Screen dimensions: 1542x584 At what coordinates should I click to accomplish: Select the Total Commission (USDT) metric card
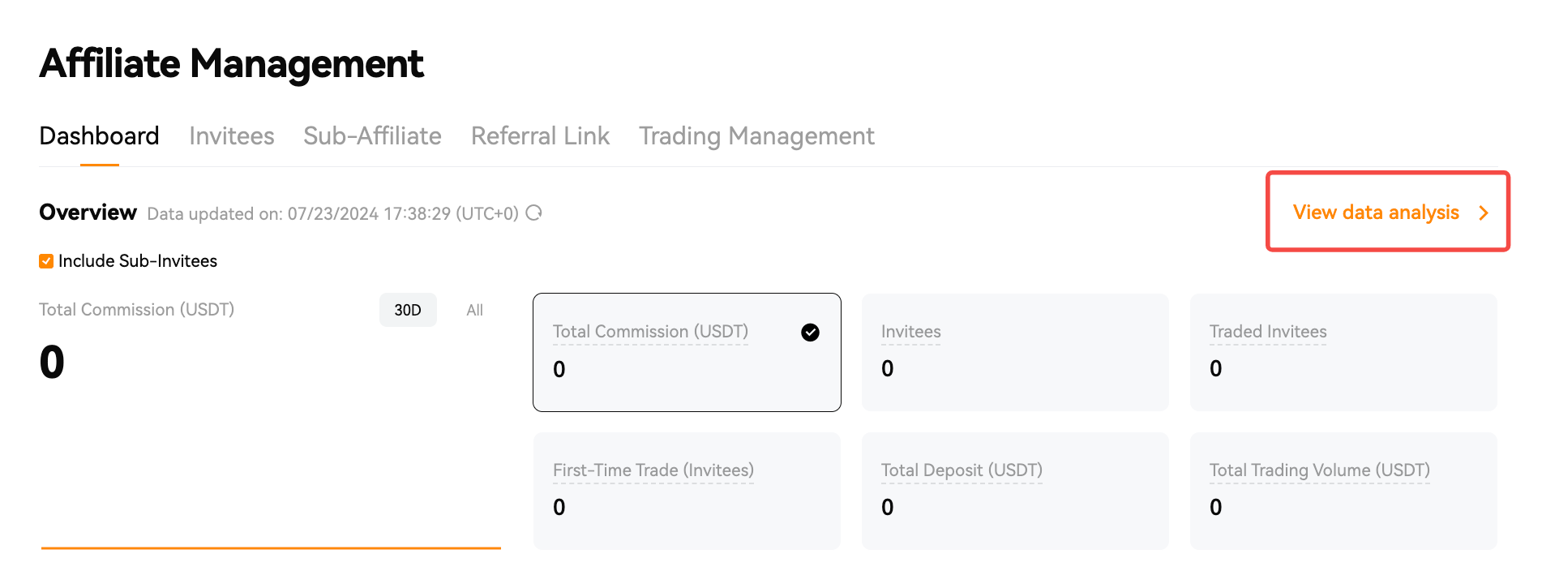[x=687, y=352]
